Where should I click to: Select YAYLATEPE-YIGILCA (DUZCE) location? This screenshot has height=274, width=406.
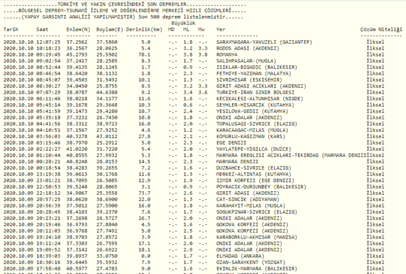coord(254,149)
